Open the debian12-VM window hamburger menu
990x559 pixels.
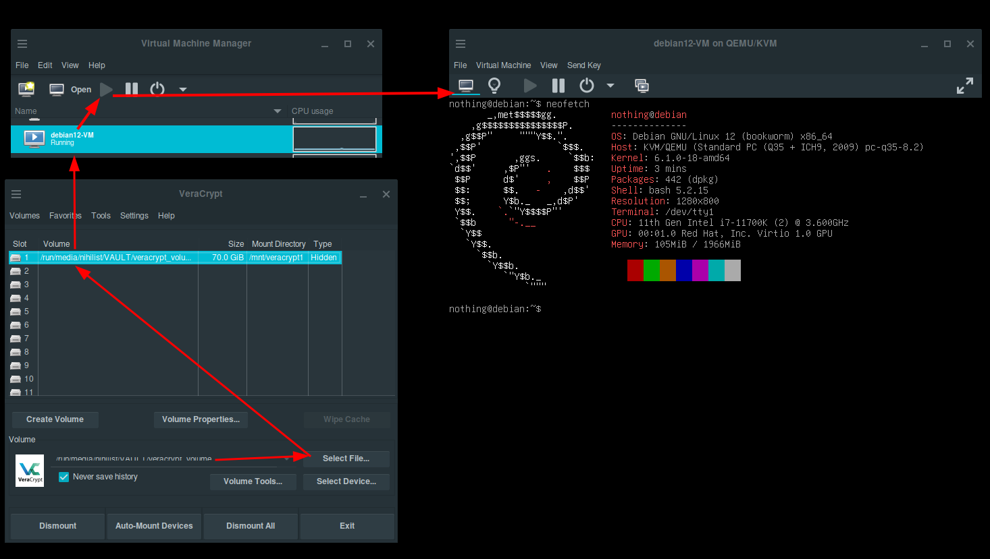[461, 44]
